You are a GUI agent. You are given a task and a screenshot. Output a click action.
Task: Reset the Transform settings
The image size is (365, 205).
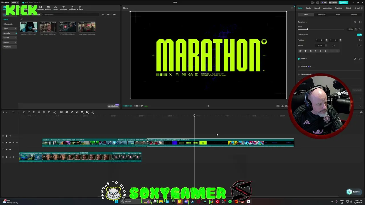(355, 22)
